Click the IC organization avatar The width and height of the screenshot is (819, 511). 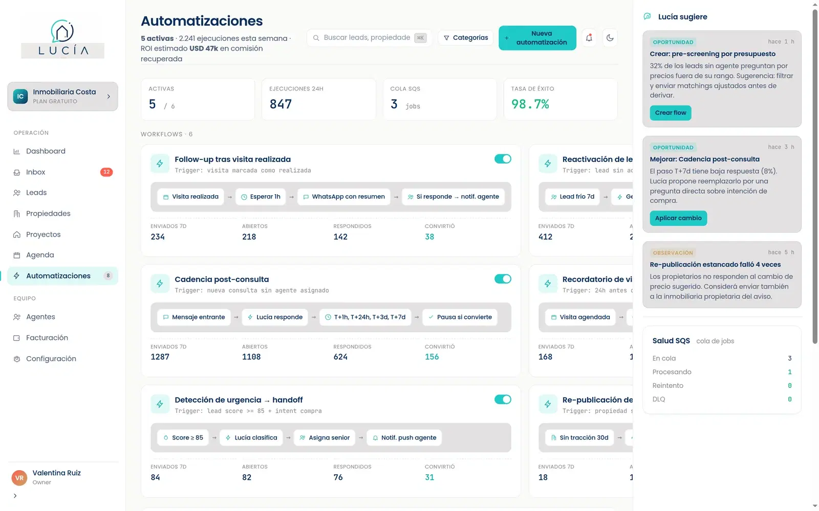[20, 96]
